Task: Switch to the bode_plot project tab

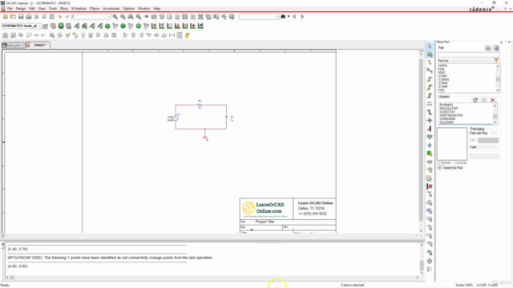Action: [13, 45]
